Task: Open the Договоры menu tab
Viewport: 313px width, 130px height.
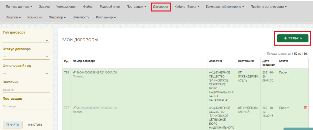Action: [x=161, y=7]
